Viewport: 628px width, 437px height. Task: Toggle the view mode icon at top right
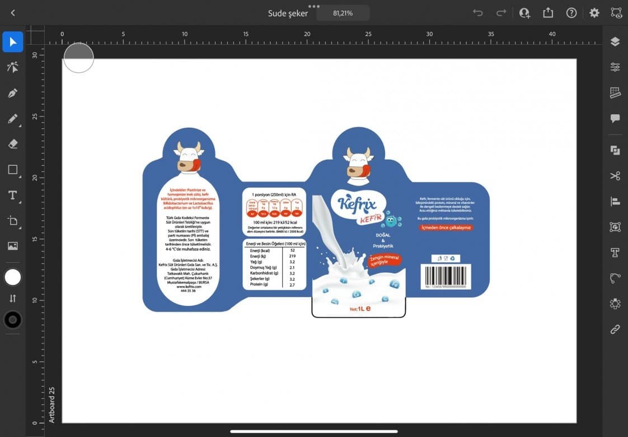(x=616, y=13)
